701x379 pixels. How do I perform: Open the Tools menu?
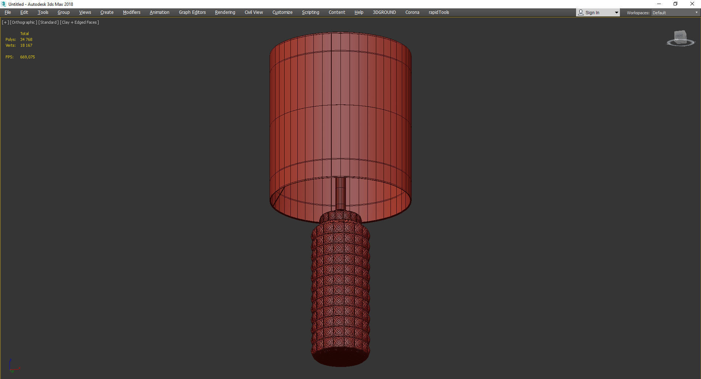tap(43, 12)
